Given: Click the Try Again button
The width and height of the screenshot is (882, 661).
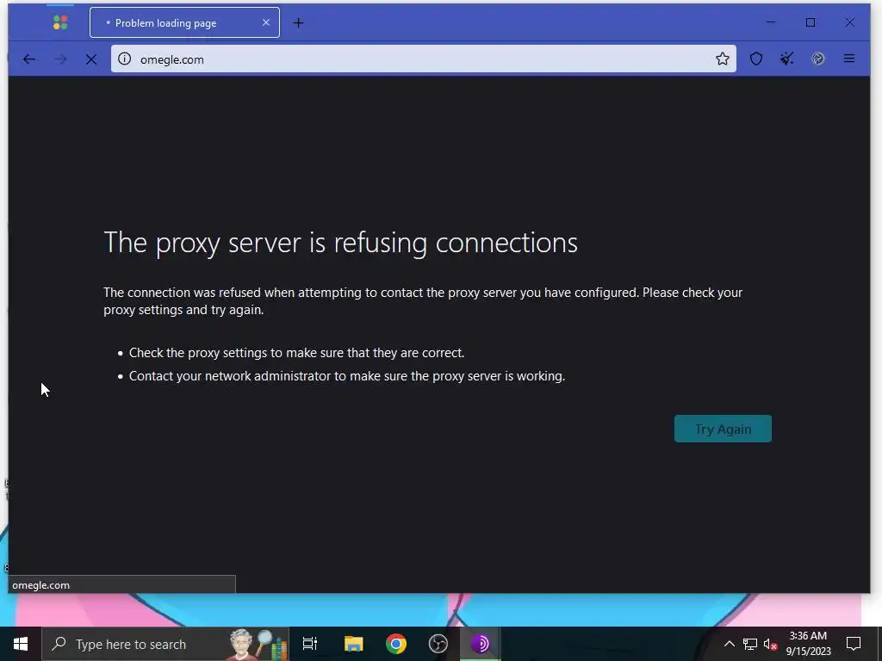Looking at the screenshot, I should (x=723, y=429).
